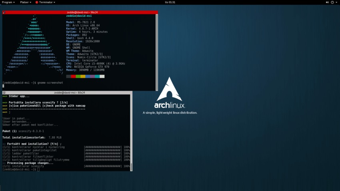Open the Platser places menu
Viewport: 340px width, 191px height.
(25, 2)
